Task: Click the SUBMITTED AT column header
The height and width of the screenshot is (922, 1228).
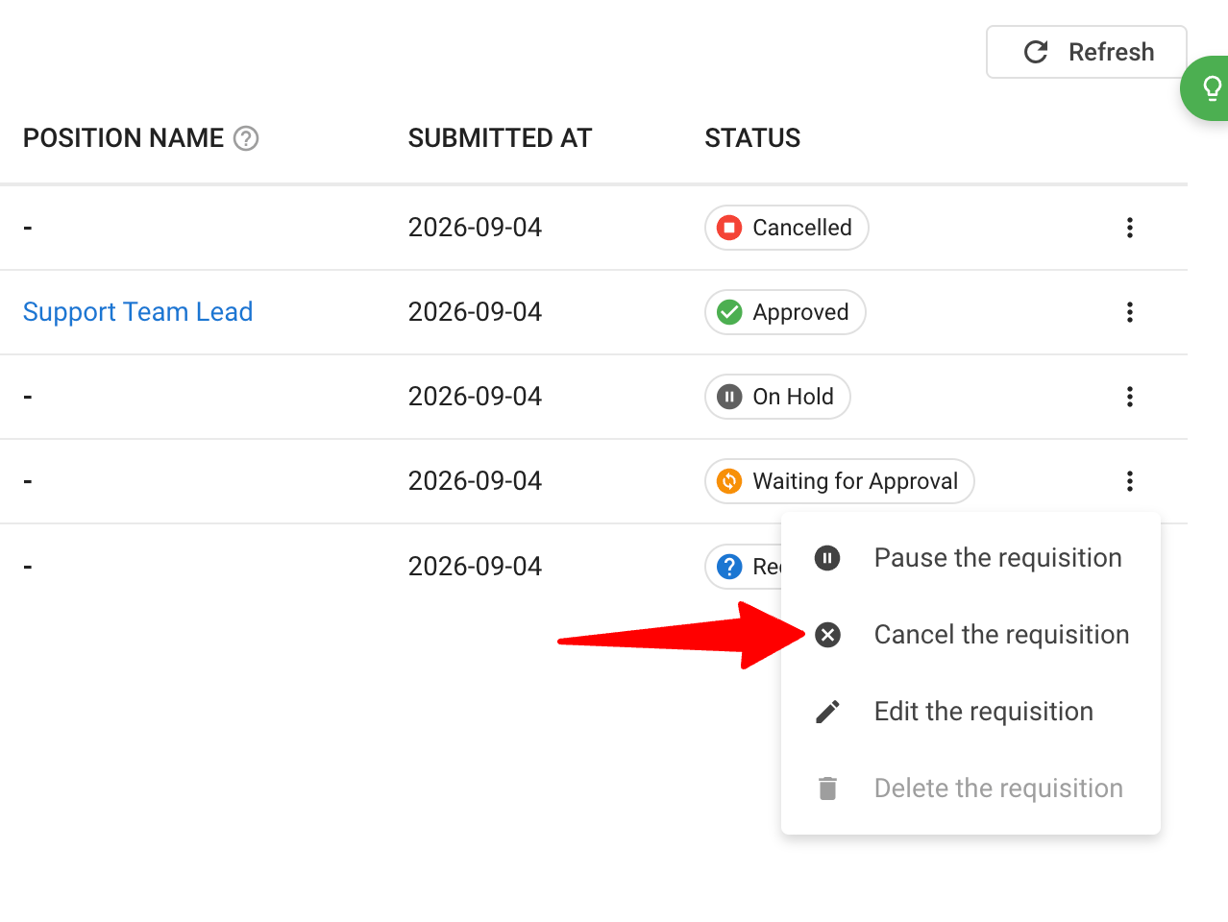Action: point(500,138)
